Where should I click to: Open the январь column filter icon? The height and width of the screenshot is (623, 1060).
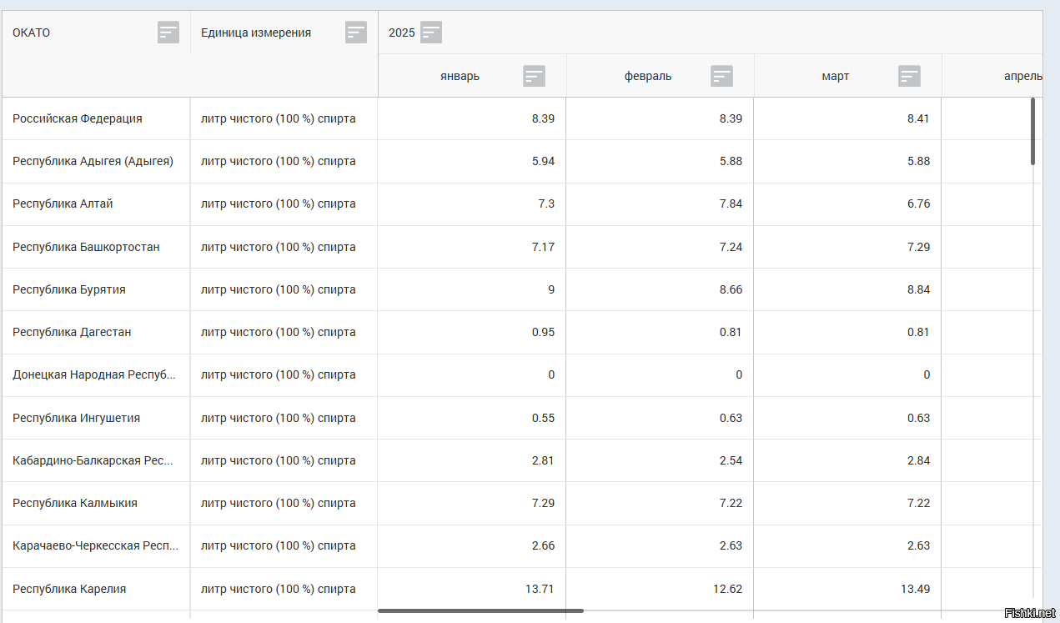tap(534, 76)
